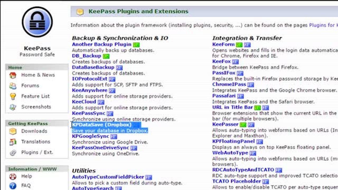Viewport: 338px width, 190px height.
Task: Click the Help lifebuoy icon
Action: [13, 176]
